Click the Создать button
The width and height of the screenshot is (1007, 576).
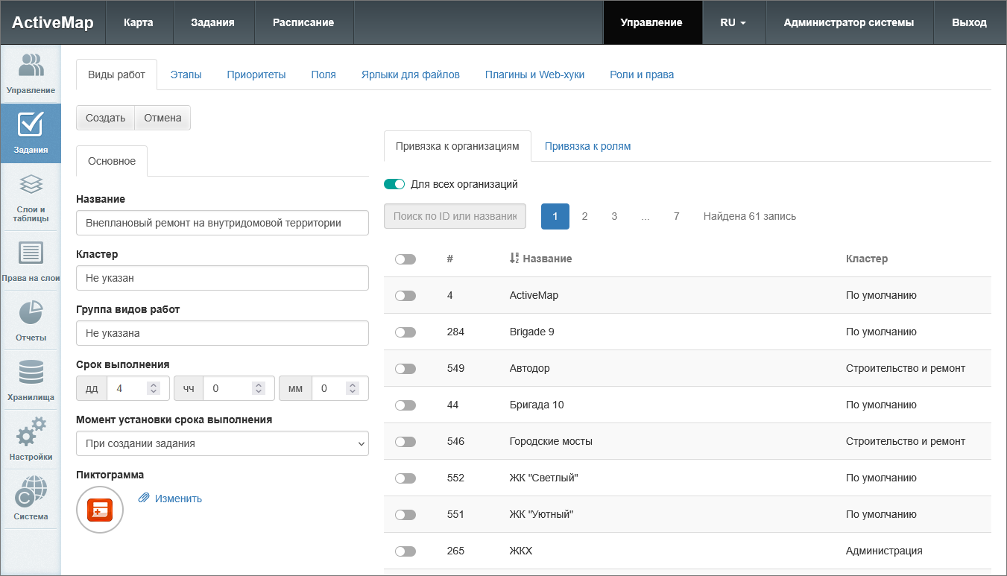click(x=105, y=118)
